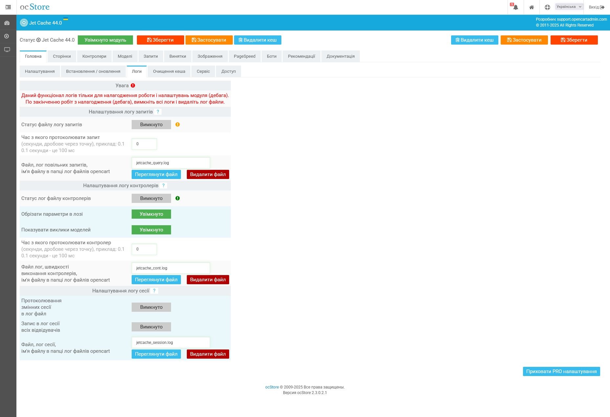Click the jetcache_cont.log filename field
Viewport: 610px width, 417px height.
pos(170,268)
